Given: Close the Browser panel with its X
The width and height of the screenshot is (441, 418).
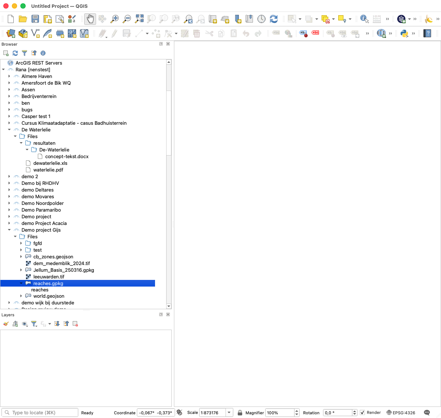Looking at the screenshot, I should pos(168,44).
